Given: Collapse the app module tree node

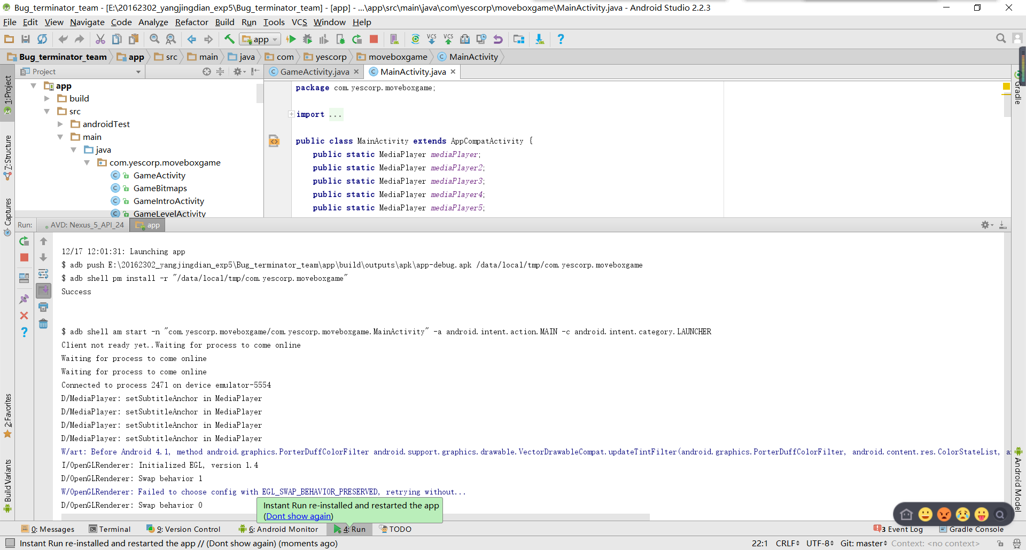Looking at the screenshot, I should click(34, 85).
